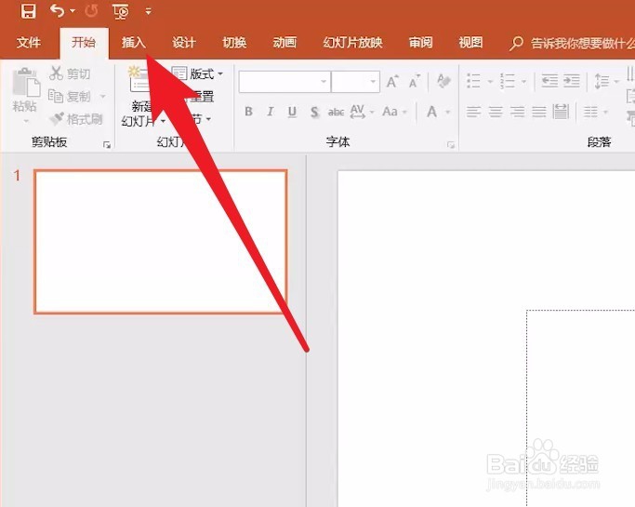Open Customize Quick Access Toolbar dropdown
This screenshot has width=635, height=507.
(x=148, y=12)
